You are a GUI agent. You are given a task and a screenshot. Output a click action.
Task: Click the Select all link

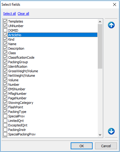[9, 14]
